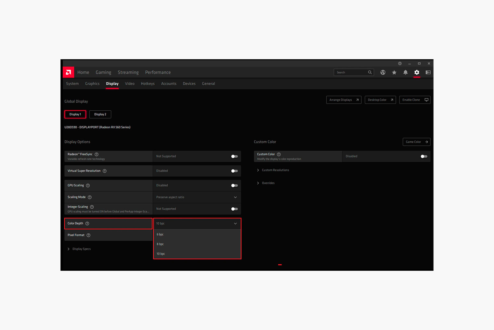This screenshot has height=330, width=494.
Task: Select Display 2 button
Action: [x=100, y=114]
